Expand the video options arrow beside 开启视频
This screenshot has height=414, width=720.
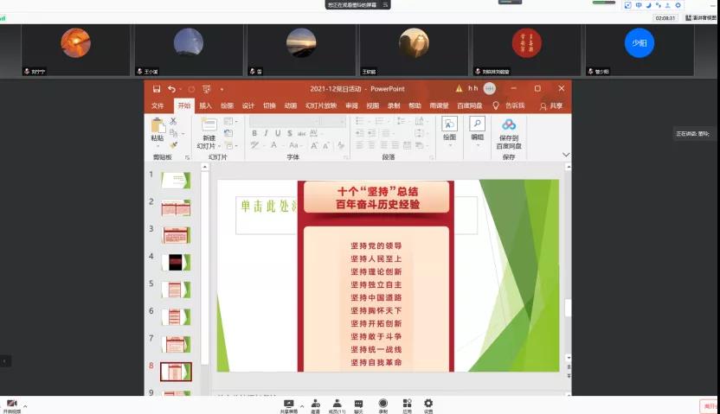(25, 405)
